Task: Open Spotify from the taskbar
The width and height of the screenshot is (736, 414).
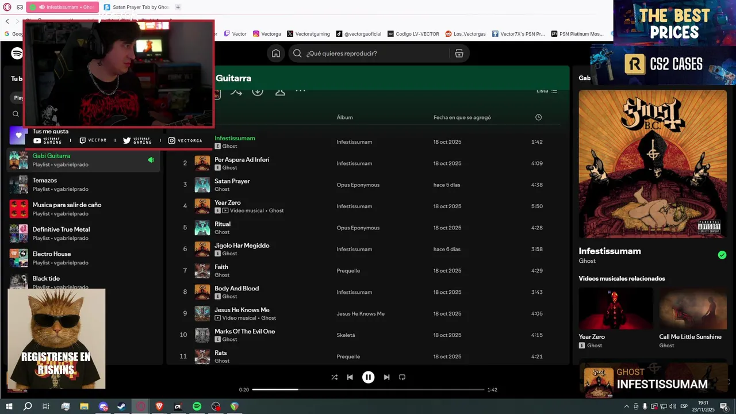Action: [x=197, y=407]
